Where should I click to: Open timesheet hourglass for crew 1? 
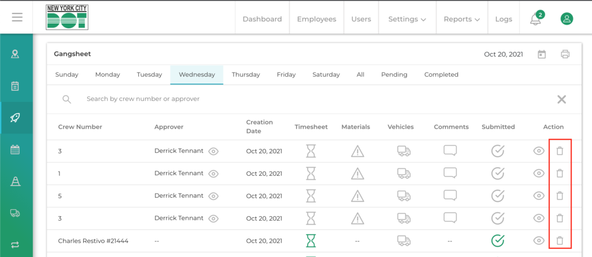click(311, 173)
